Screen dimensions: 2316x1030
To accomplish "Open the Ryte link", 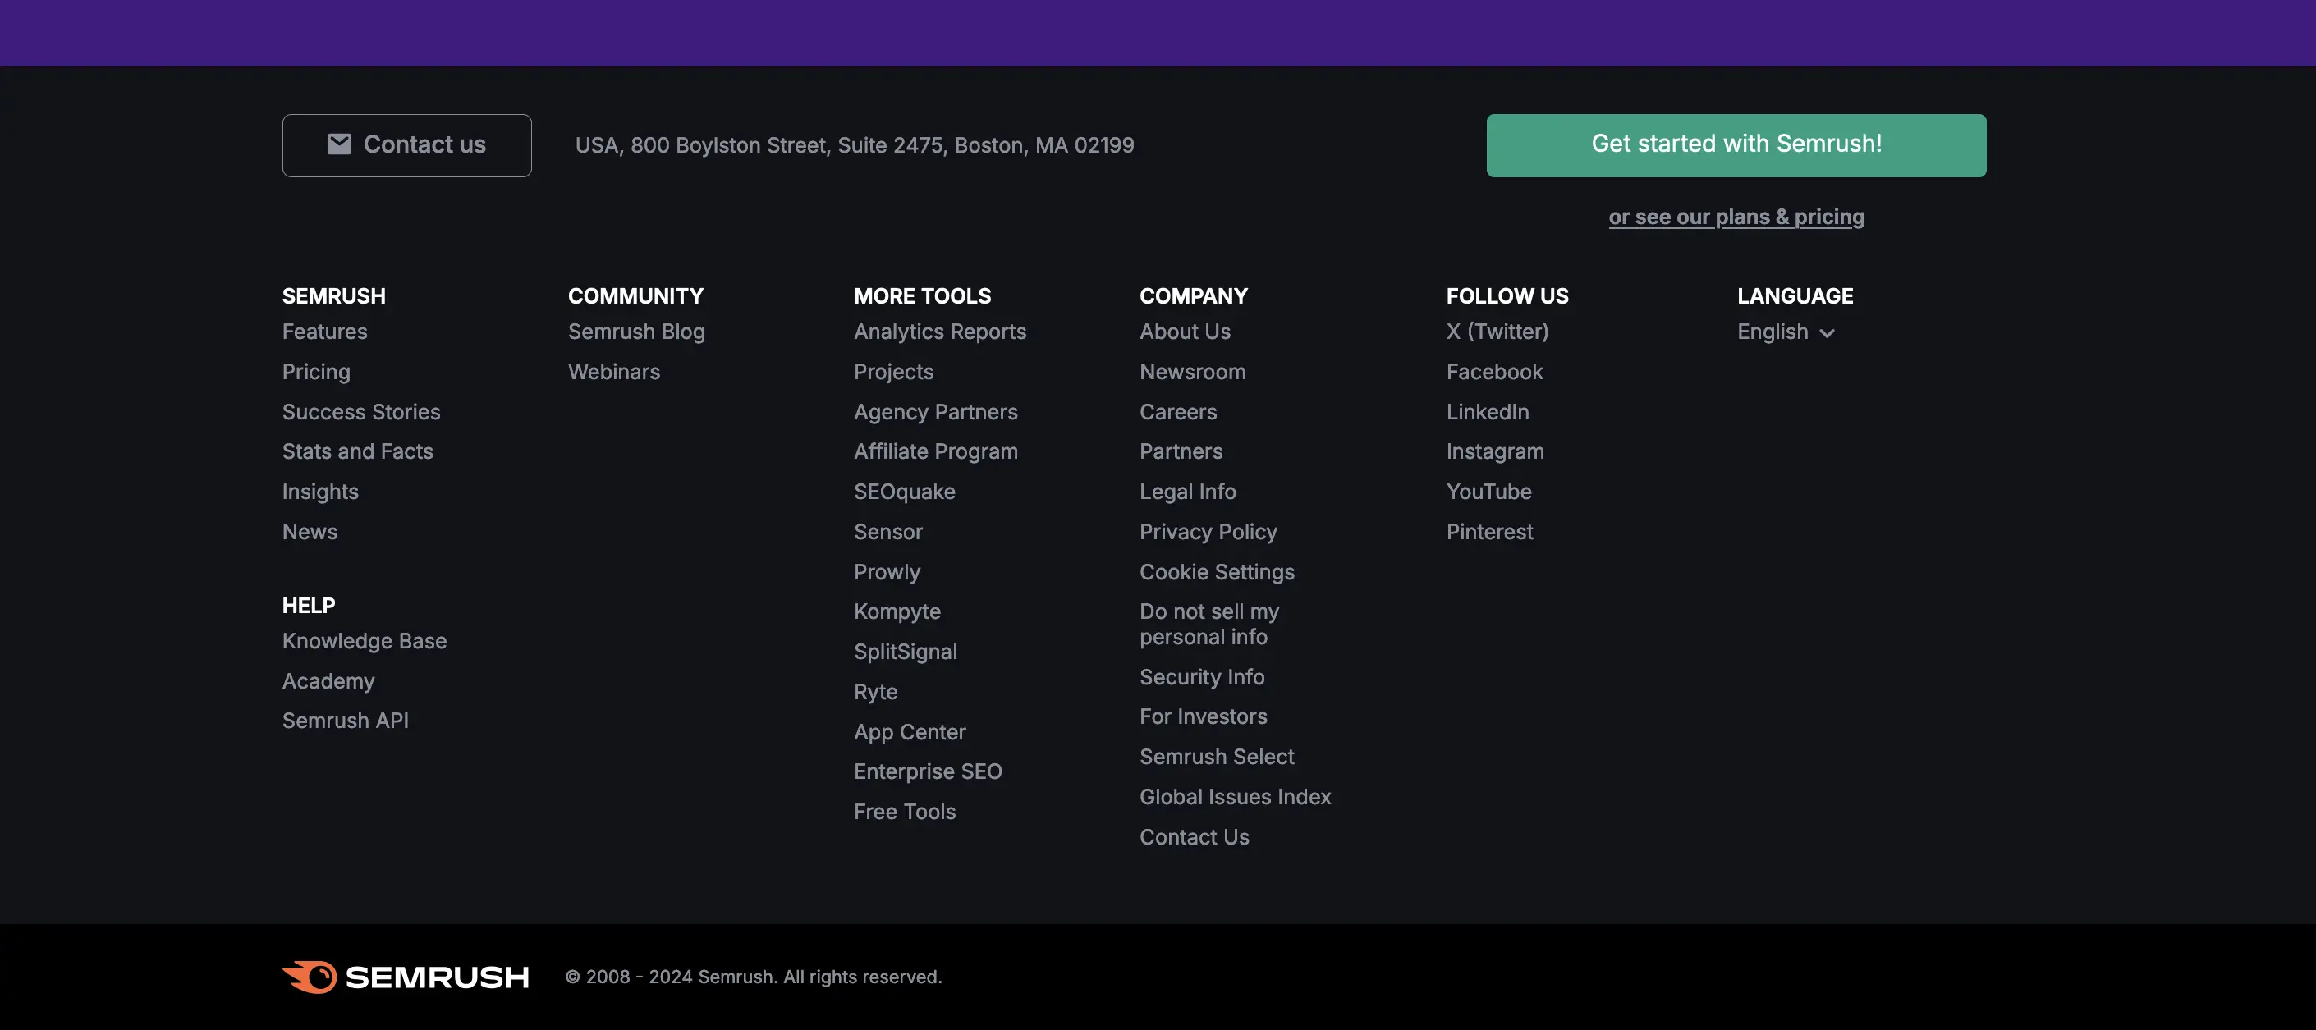I will [x=876, y=691].
